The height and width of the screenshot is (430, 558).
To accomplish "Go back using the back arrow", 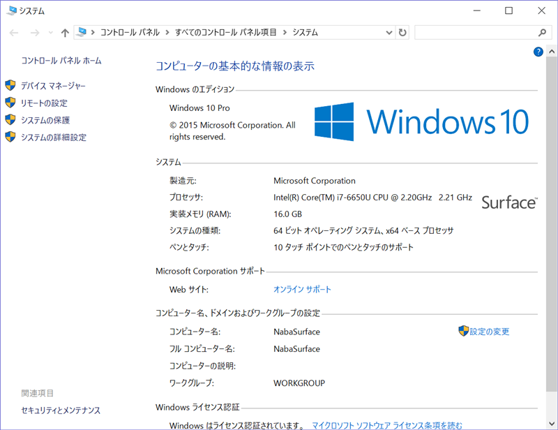I will (15, 33).
